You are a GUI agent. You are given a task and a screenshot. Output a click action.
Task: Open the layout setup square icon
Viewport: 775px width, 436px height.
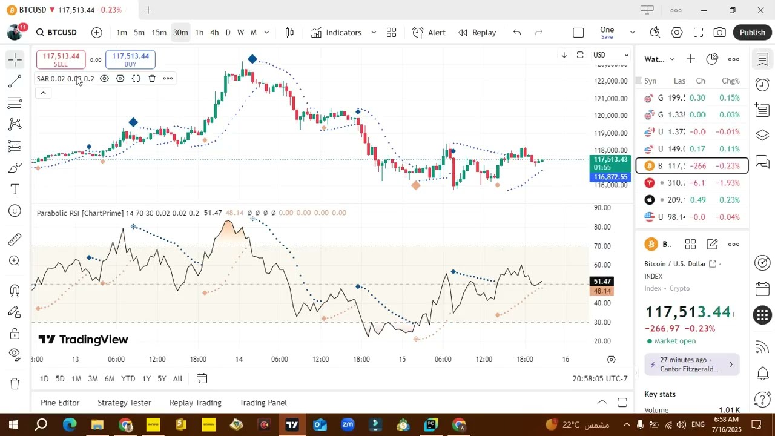(x=578, y=32)
